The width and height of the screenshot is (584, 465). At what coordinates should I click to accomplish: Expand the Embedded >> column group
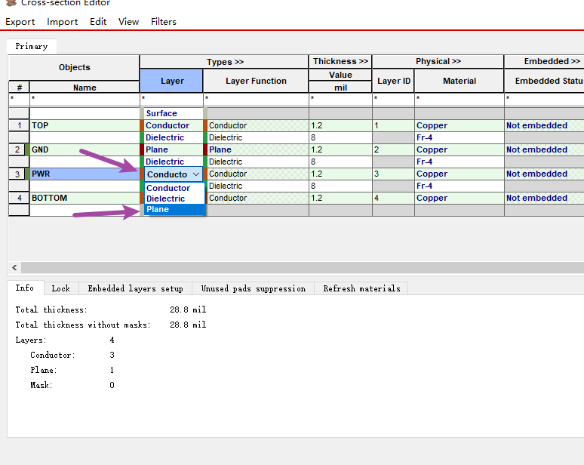544,61
